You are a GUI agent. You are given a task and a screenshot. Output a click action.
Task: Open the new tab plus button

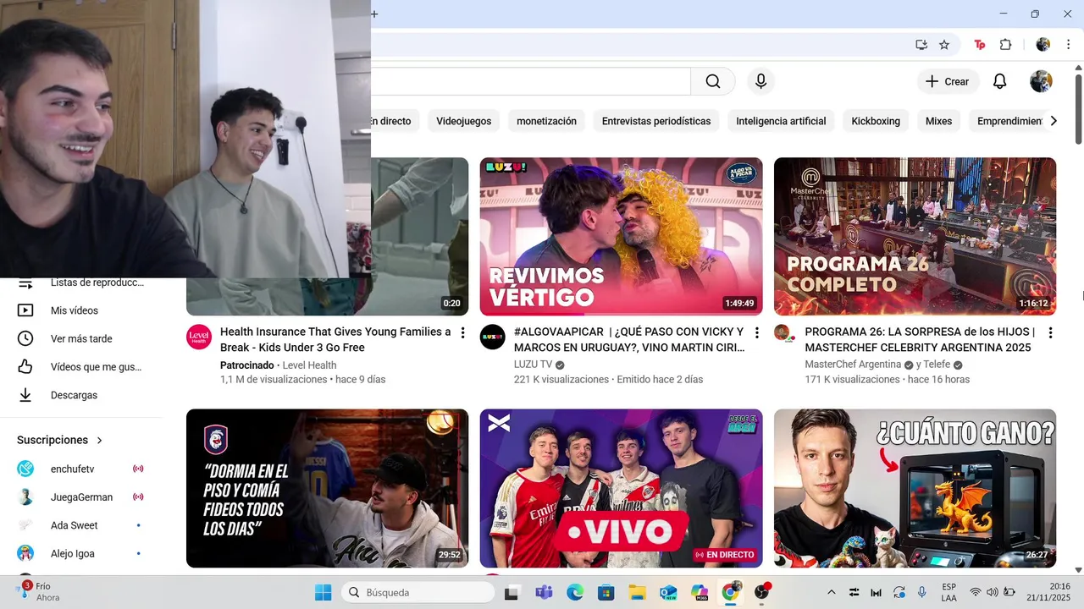pyautogui.click(x=374, y=14)
